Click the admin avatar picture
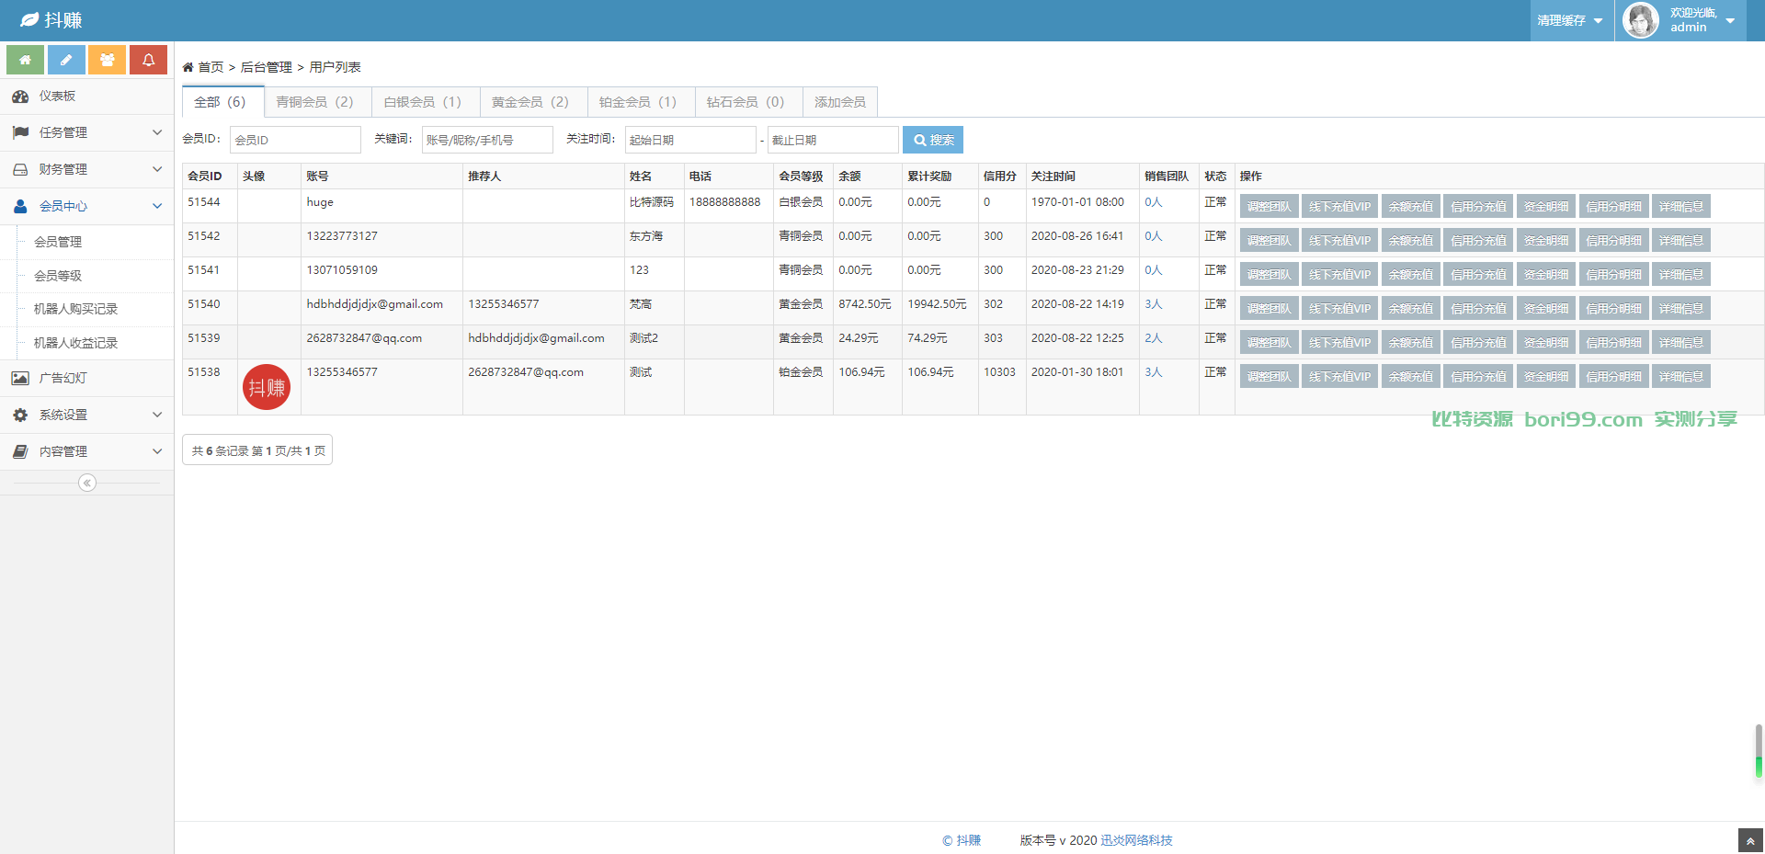Image resolution: width=1765 pixels, height=854 pixels. (x=1641, y=20)
